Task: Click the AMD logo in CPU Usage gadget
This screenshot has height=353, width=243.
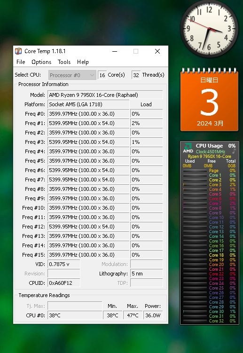Action: pyautogui.click(x=188, y=148)
